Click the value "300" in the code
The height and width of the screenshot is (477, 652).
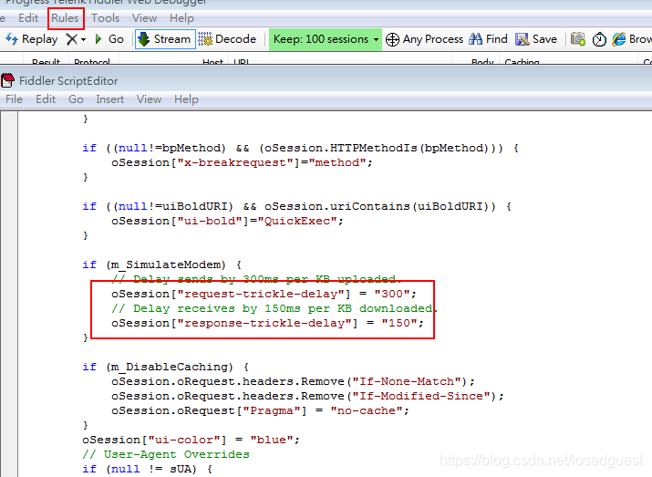point(392,294)
